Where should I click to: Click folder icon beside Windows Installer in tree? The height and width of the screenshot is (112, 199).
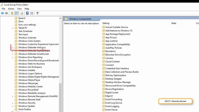[16, 70]
